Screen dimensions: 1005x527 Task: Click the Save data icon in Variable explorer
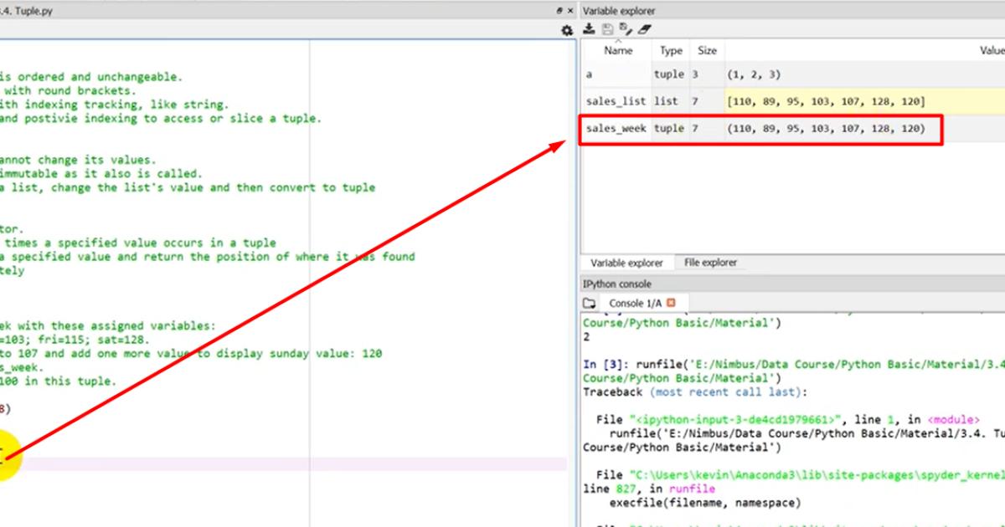[607, 29]
